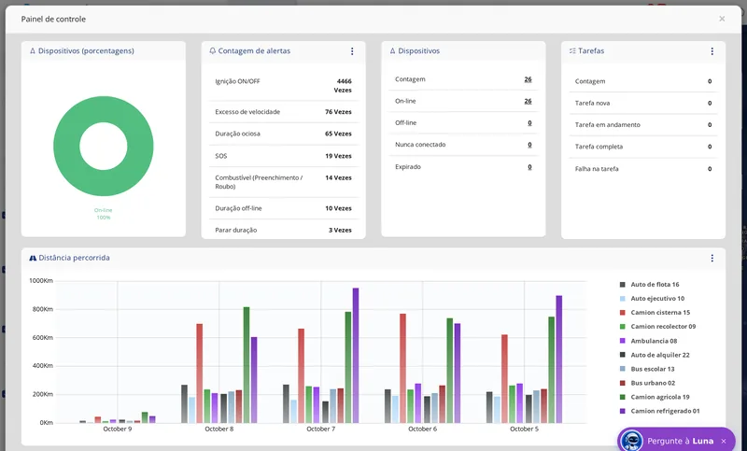Click the Painel de controle title
Screen dimensions: 747x451
coord(53,19)
